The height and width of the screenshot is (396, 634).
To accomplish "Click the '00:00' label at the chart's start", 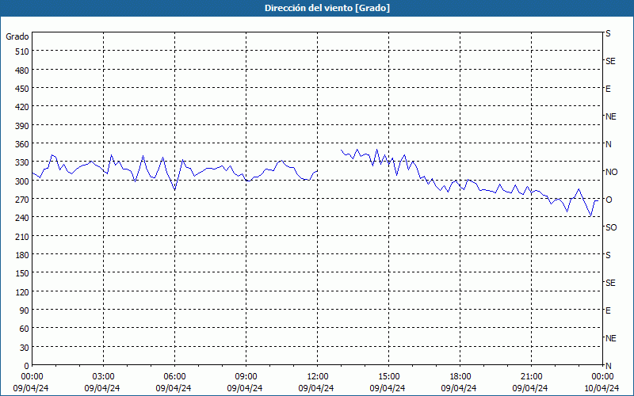I will (x=32, y=377).
